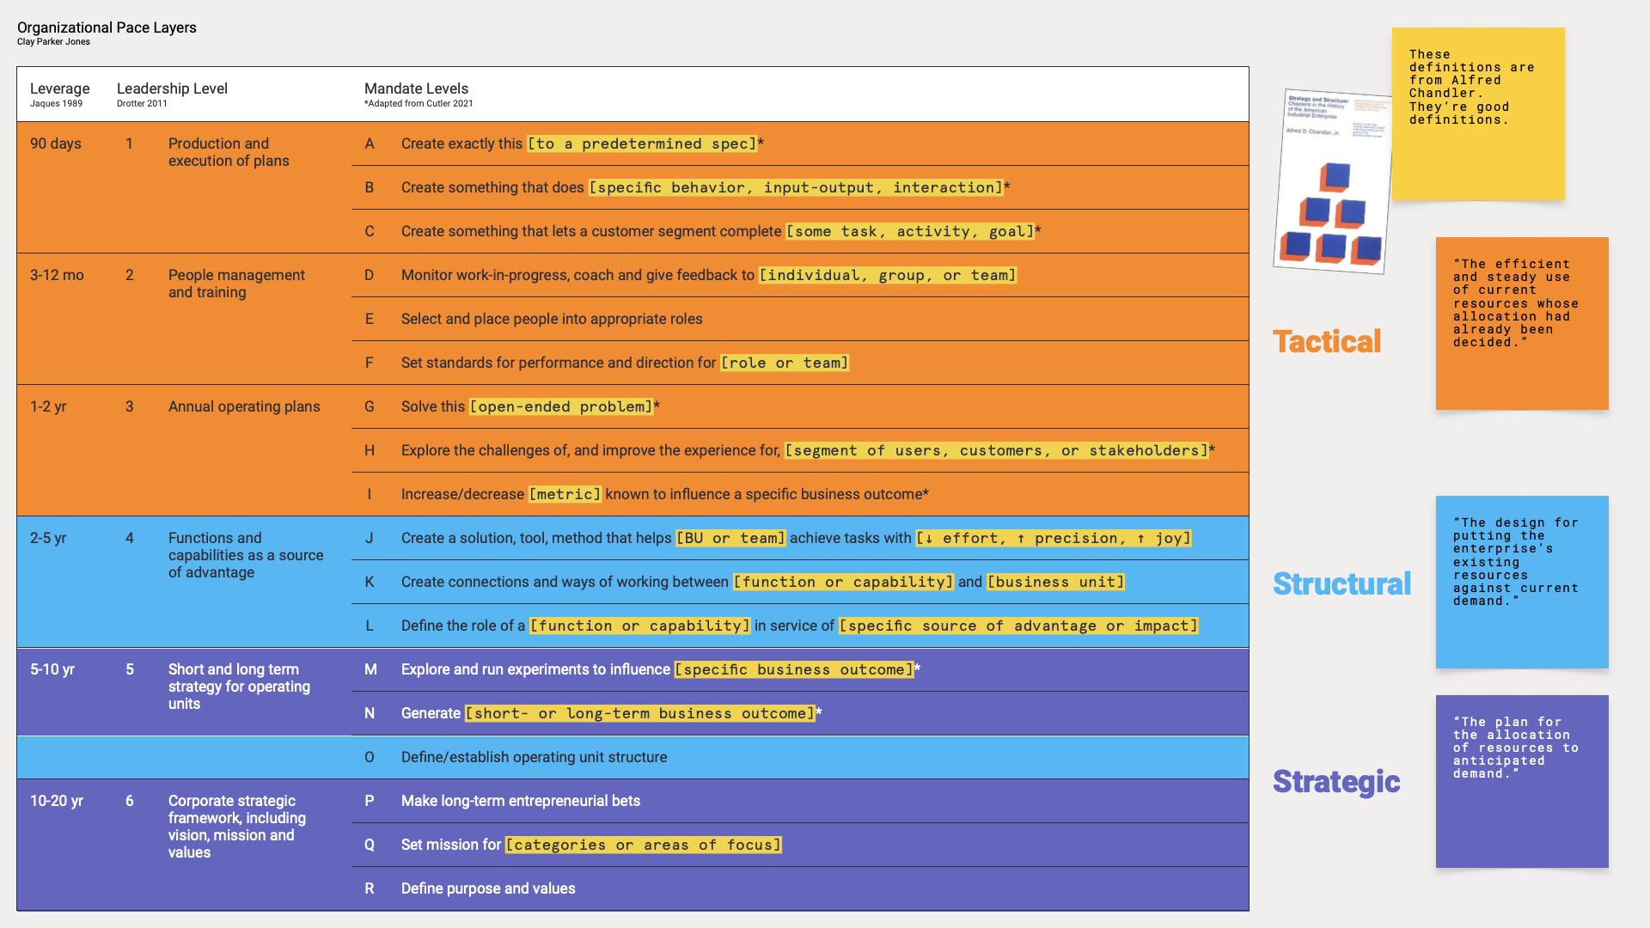Click the Organizational Pace Layers title
1650x928 pixels.
106,27
